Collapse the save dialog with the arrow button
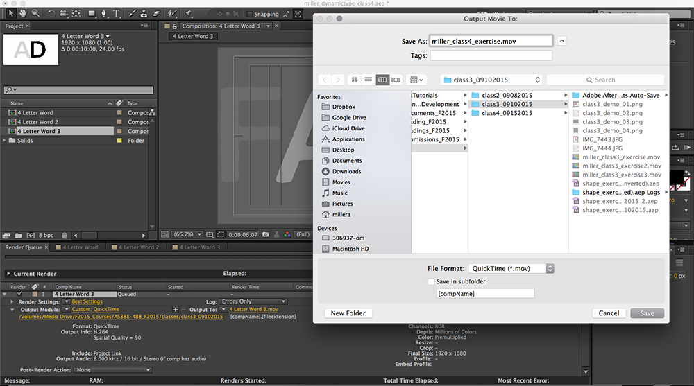Viewport: 694px width, 386px height. click(x=561, y=41)
